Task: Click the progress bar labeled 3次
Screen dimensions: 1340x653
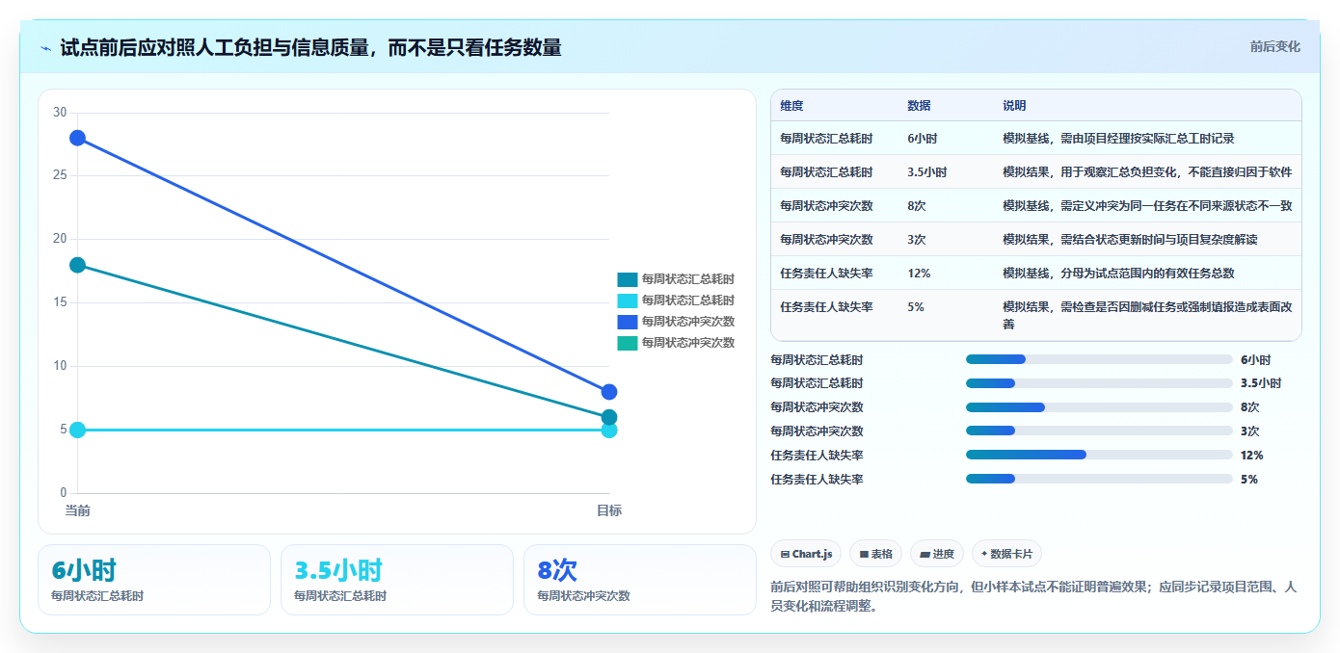Action: pos(1099,431)
